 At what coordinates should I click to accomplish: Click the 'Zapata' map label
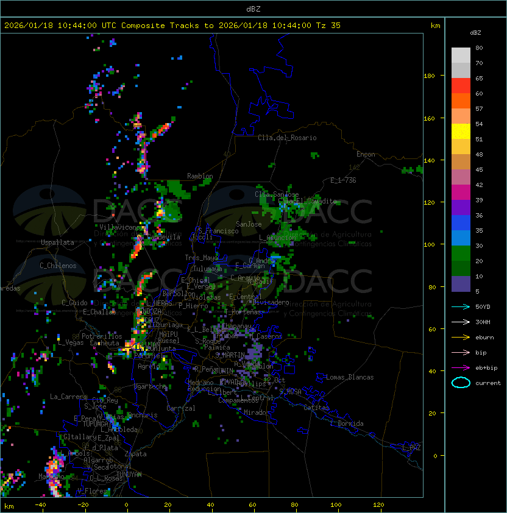pos(135,454)
